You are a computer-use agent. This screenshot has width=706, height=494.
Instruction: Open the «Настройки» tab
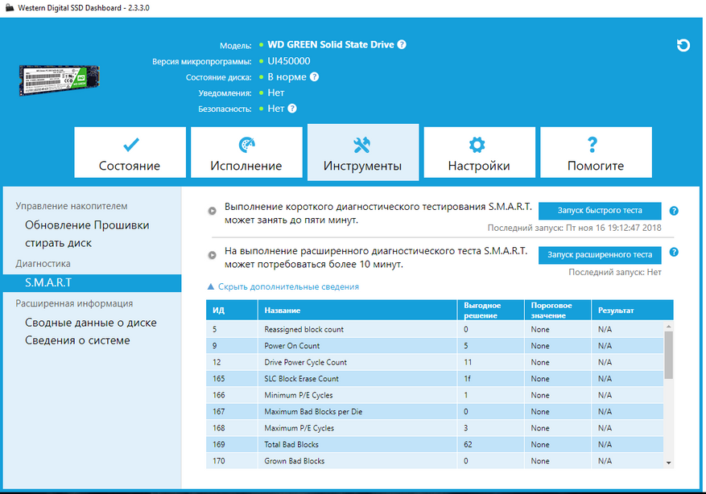pos(478,152)
